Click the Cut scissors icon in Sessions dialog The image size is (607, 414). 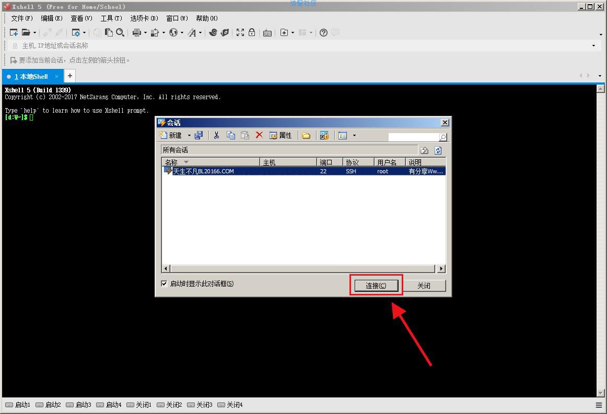[x=216, y=135]
